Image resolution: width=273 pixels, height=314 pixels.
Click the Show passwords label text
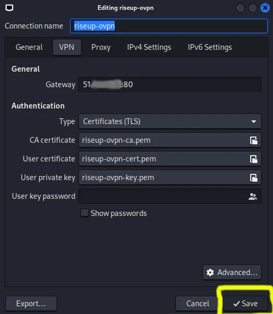point(118,213)
